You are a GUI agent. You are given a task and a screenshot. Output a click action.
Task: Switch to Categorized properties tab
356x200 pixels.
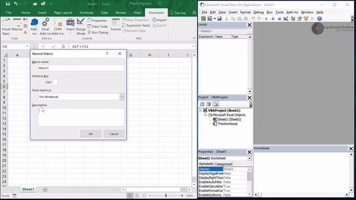tap(224, 164)
